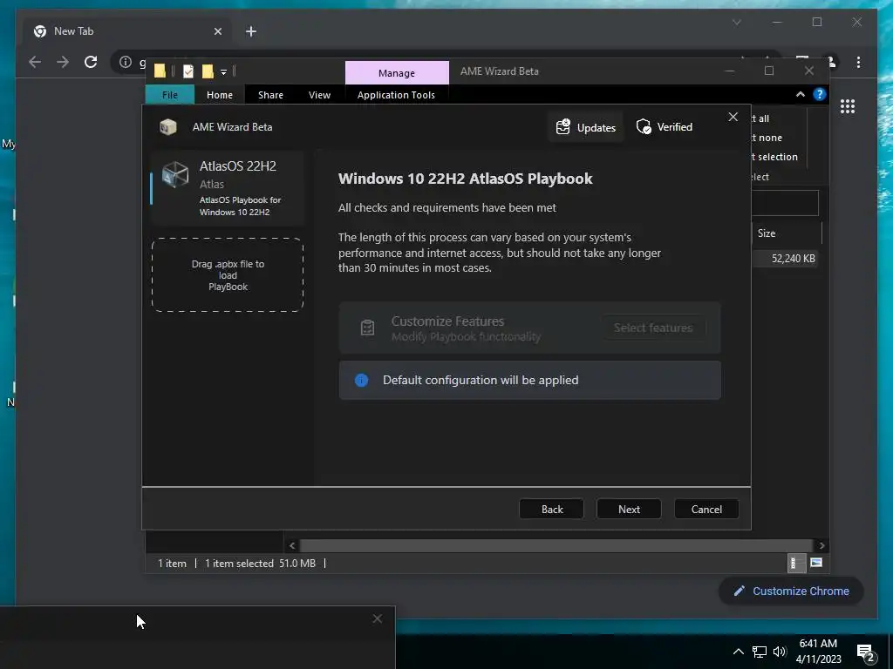Collapse the Explorer ribbon with chevron
This screenshot has height=669, width=893.
click(x=801, y=94)
